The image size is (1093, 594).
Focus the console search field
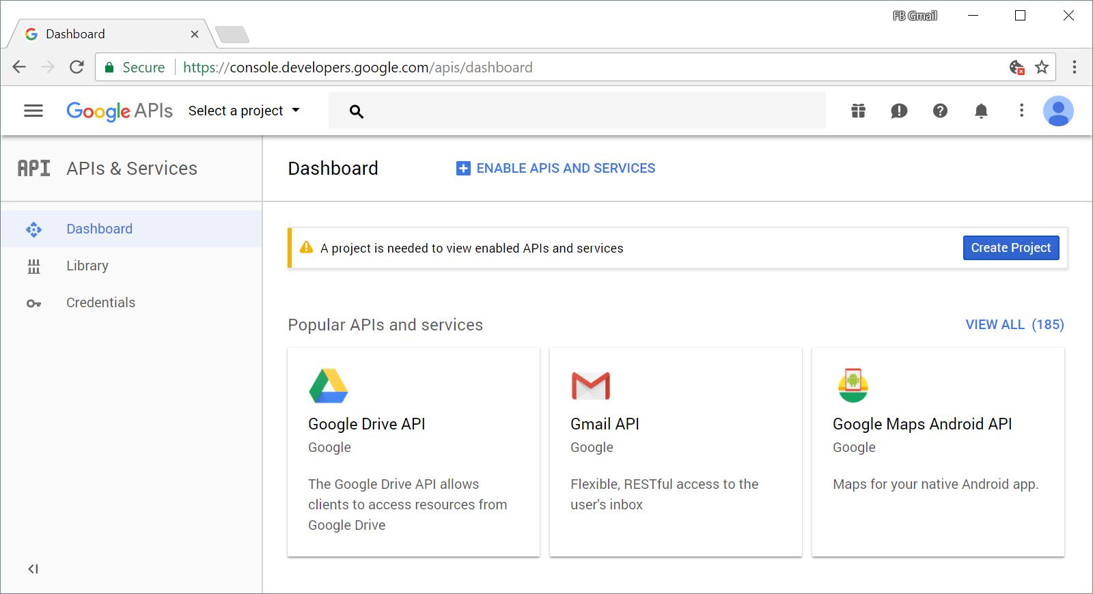click(x=577, y=111)
